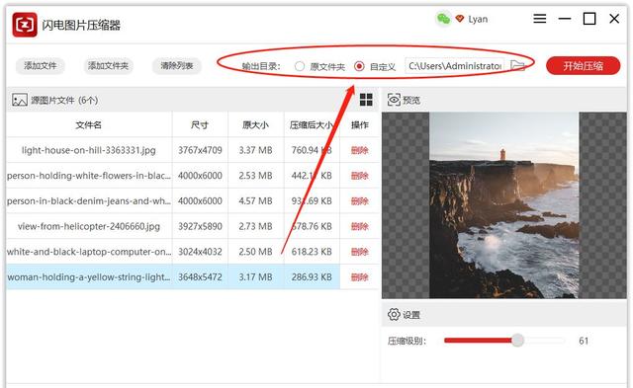Click the 原大小 column header
The height and width of the screenshot is (388, 633).
point(255,125)
